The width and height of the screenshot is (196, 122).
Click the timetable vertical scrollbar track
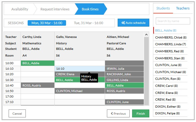(146, 71)
